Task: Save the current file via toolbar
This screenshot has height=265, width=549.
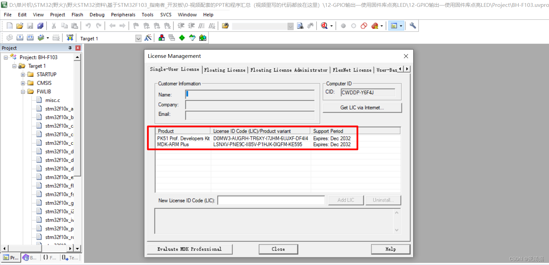Action: pos(30,26)
